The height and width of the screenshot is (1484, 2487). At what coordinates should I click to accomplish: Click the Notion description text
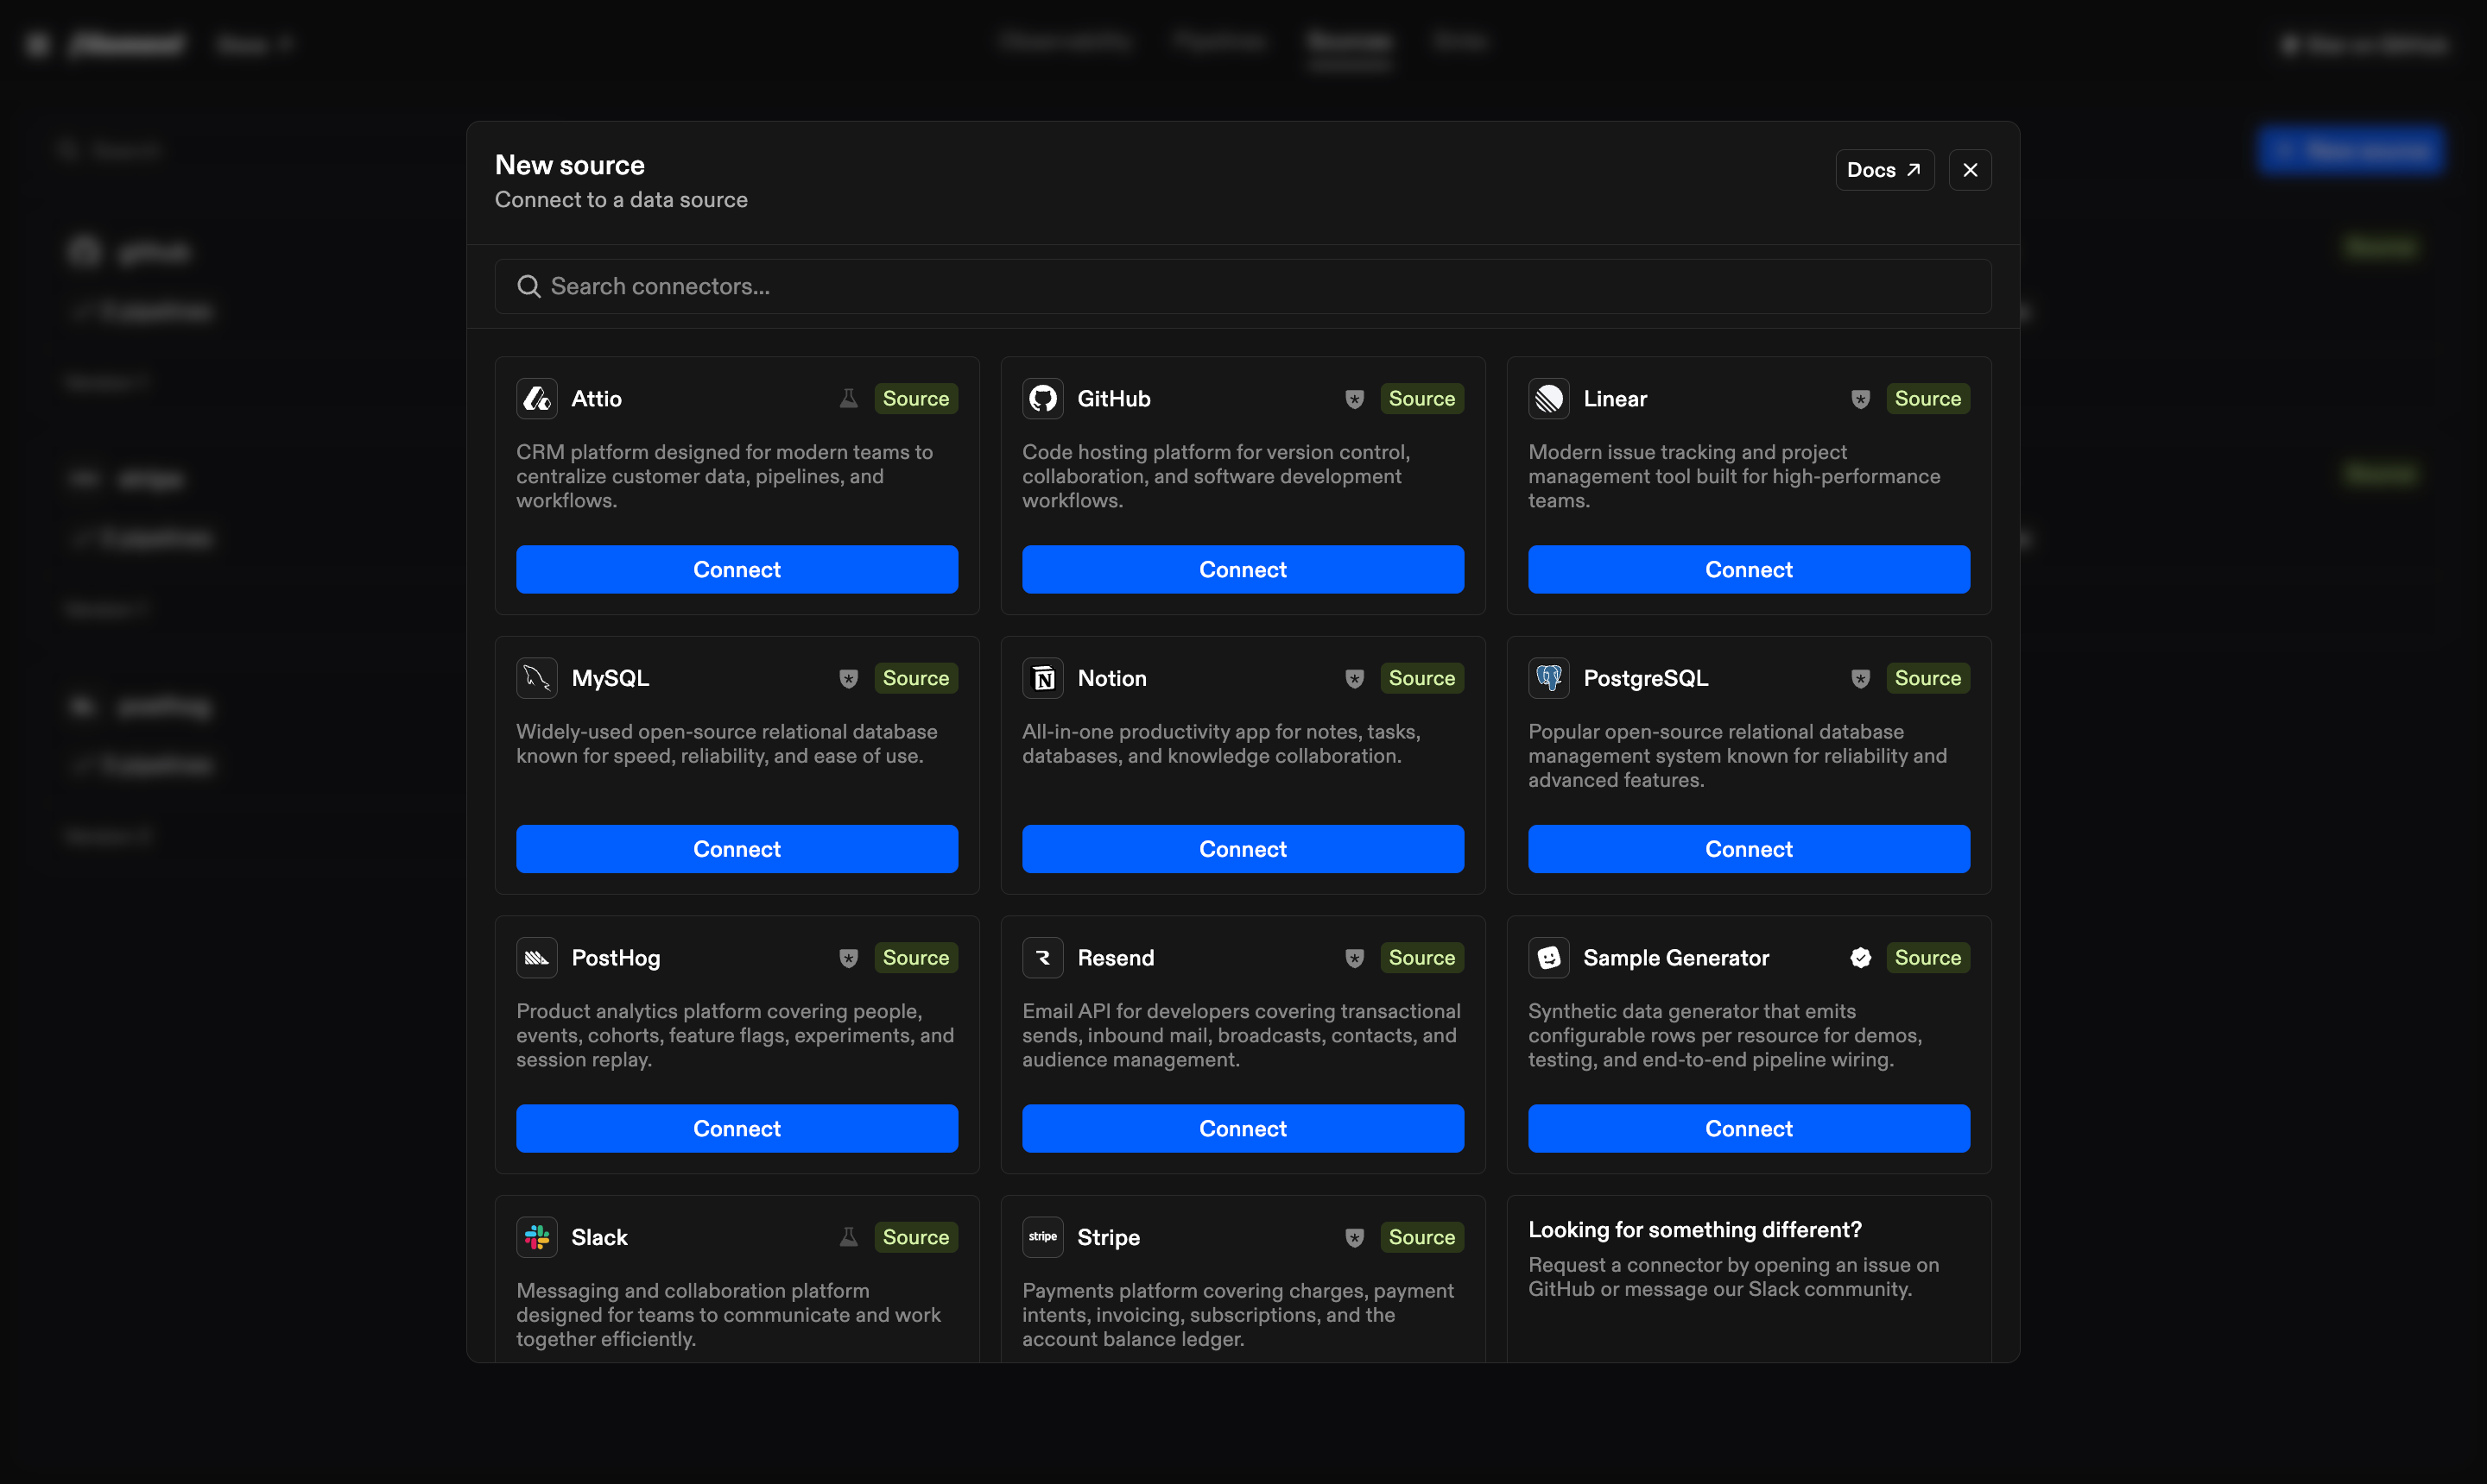(x=1221, y=744)
